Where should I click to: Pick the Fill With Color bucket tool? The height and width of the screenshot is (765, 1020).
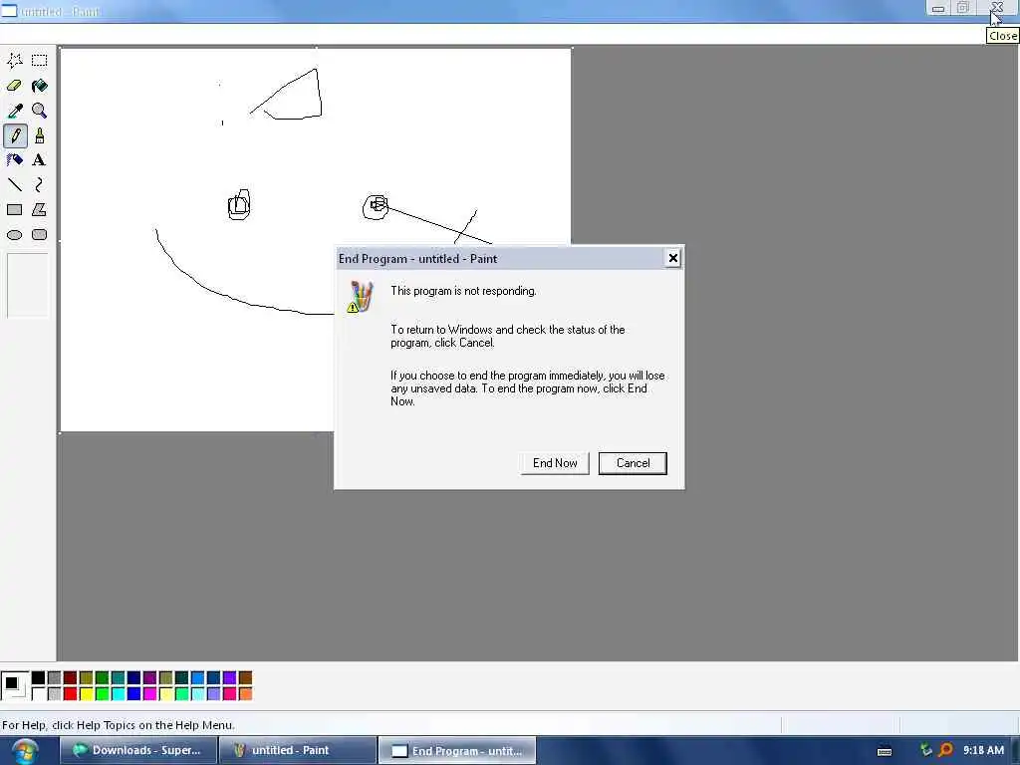pyautogui.click(x=40, y=86)
